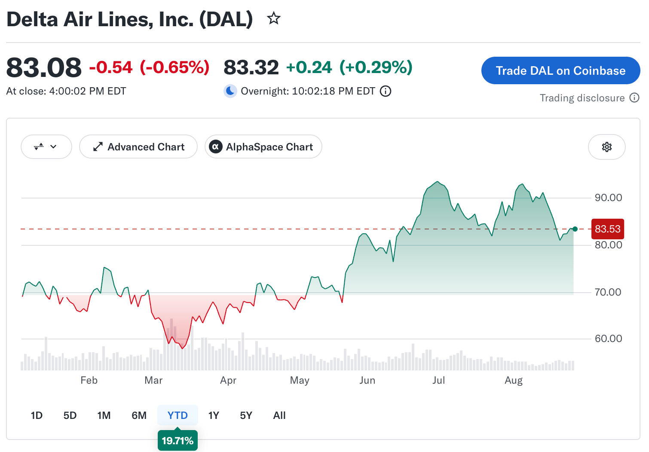649x452 pixels.
Task: Click the 60.00 axis label
Action: [x=608, y=339]
